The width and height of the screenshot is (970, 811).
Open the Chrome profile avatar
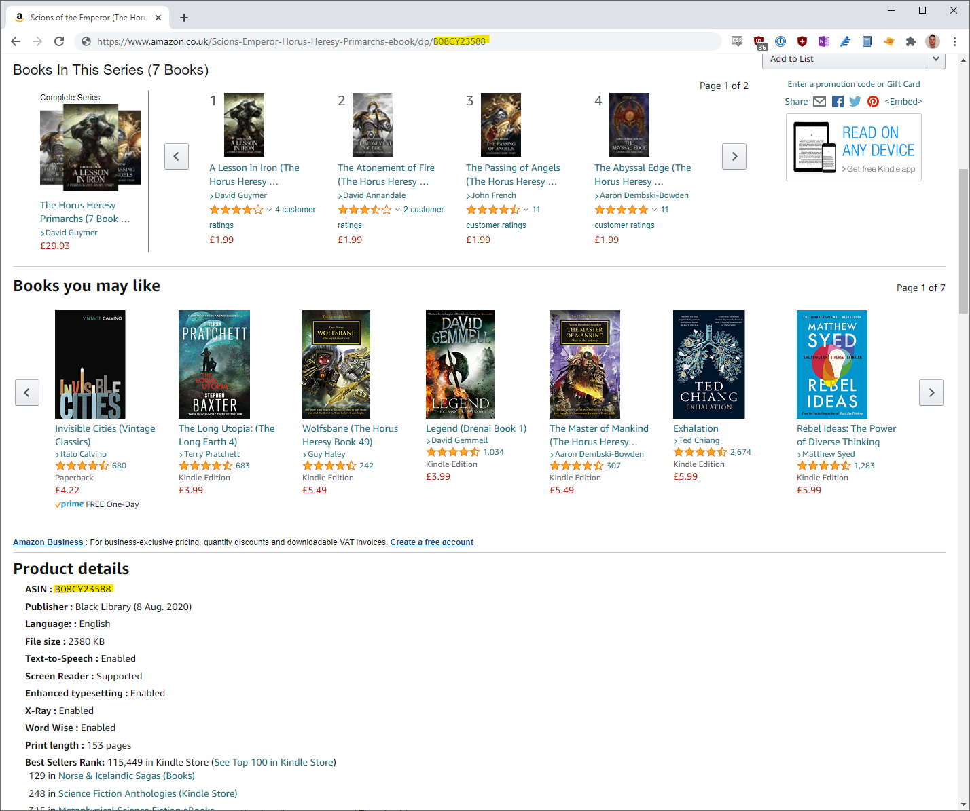click(x=933, y=41)
